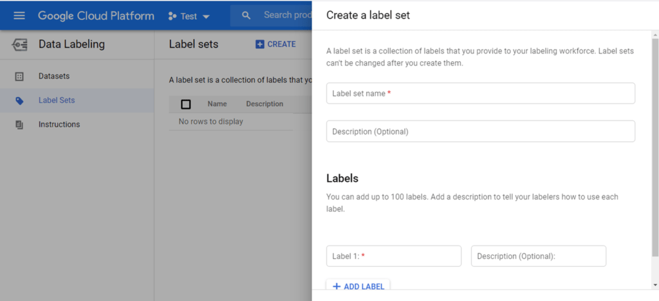Screen dimensions: 659x301
Task: Click the panel's vertical scrollbar thumb
Action: click(x=654, y=147)
